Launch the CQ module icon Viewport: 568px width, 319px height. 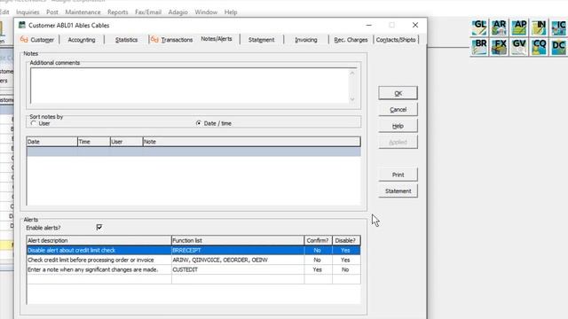539,47
